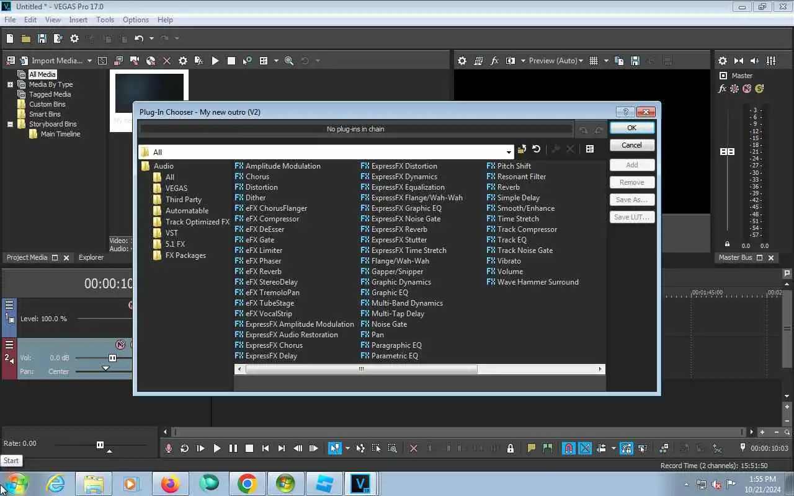Image resolution: width=794 pixels, height=496 pixels.
Task: Open the Preview (Auto) quality dropdown
Action: point(581,61)
